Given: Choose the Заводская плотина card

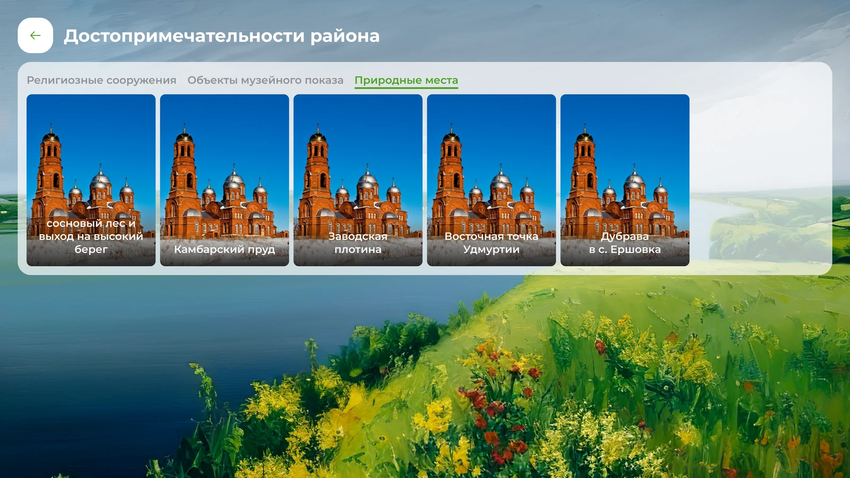Looking at the screenshot, I should coord(358,180).
